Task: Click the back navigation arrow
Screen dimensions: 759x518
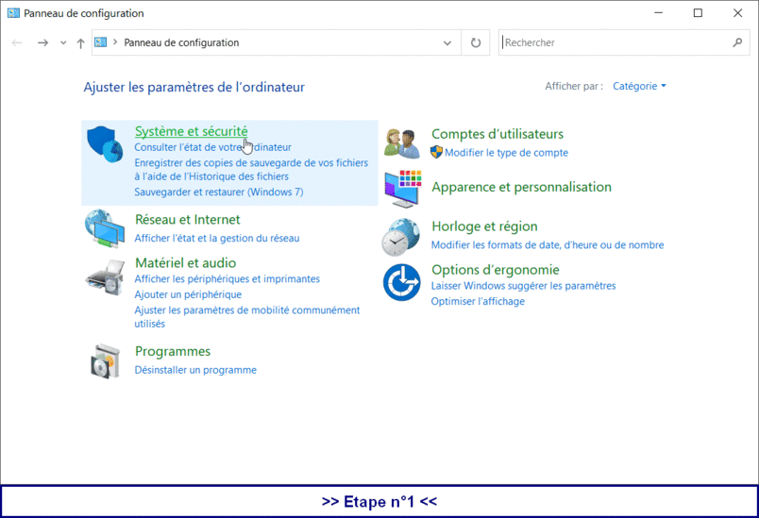Action: click(17, 42)
